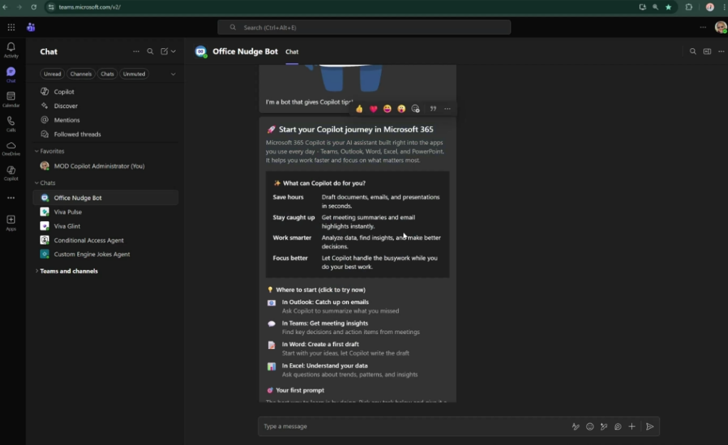Click In Outlook: Catch up on emails
Screen dimensions: 728x445
point(325,302)
